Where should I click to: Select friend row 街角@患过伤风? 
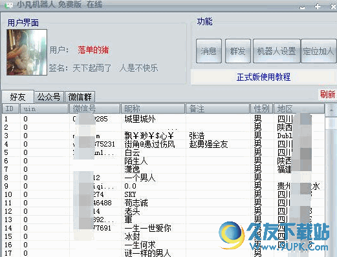click(x=163, y=144)
